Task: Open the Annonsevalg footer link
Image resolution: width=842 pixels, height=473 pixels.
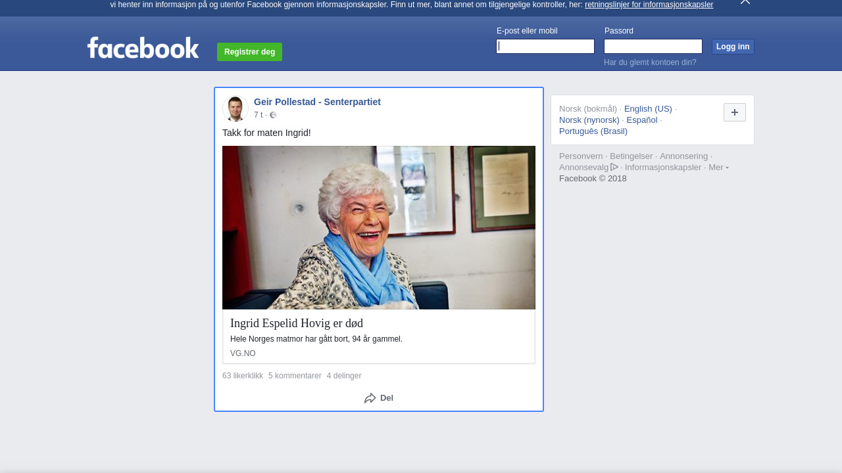Action: tap(584, 168)
